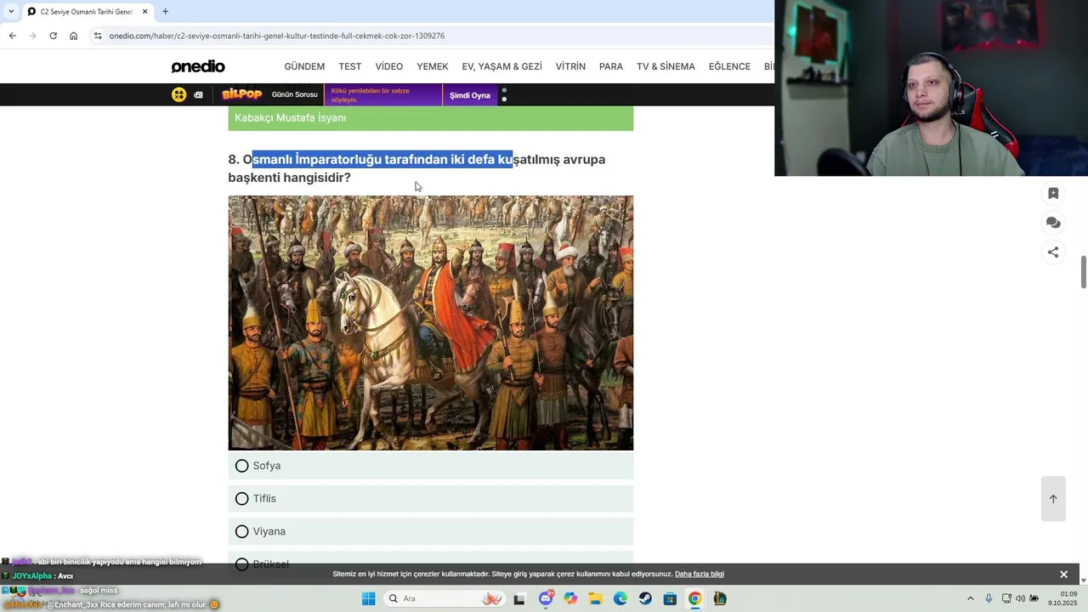Click the browser forward arrow
The width and height of the screenshot is (1088, 612).
(32, 36)
